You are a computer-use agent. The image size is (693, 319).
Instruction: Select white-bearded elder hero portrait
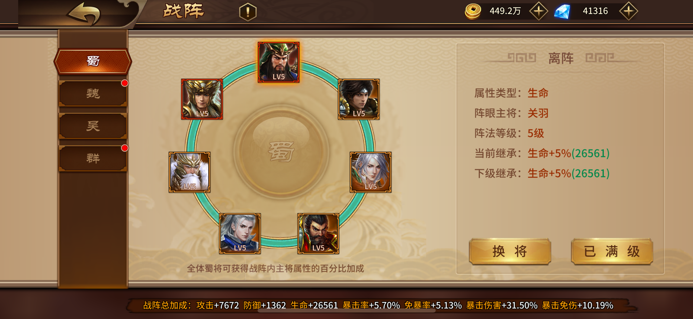coord(190,172)
